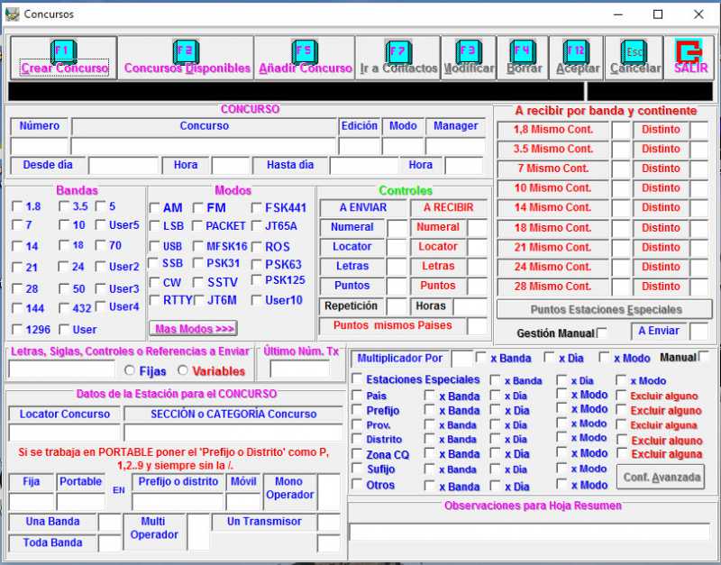Screen dimensions: 721x565
Task: Click the F1 Crear Concurso icon
Action: click(62, 50)
